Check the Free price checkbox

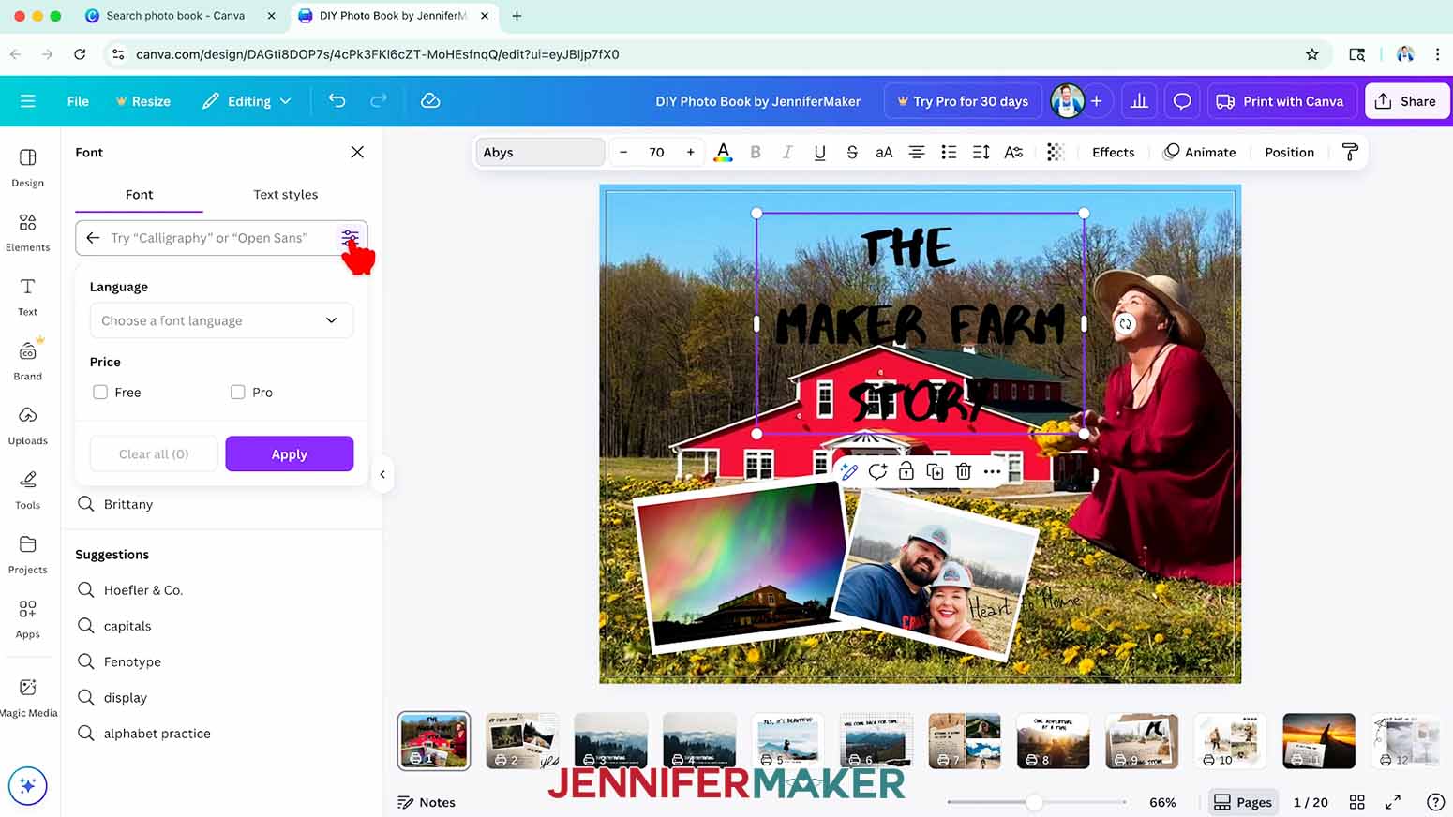coord(100,392)
